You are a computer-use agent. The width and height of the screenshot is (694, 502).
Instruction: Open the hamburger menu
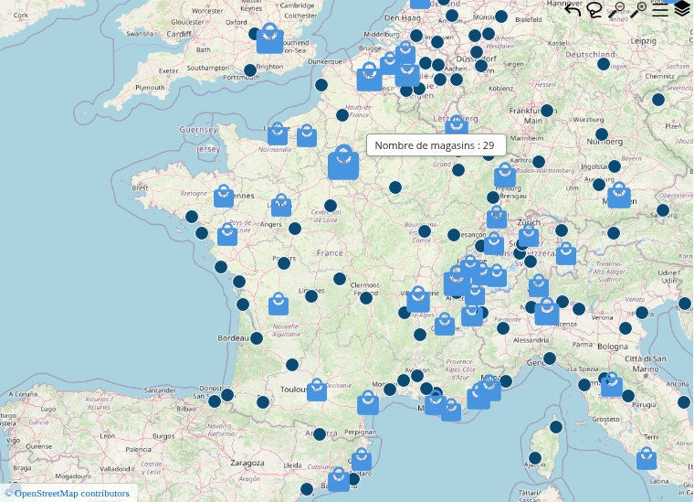coord(660,10)
